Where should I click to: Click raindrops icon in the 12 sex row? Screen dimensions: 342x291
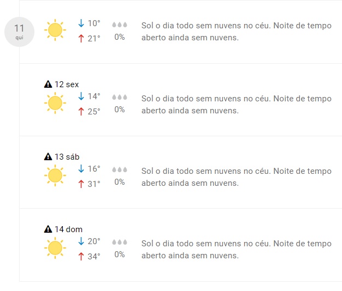click(119, 97)
